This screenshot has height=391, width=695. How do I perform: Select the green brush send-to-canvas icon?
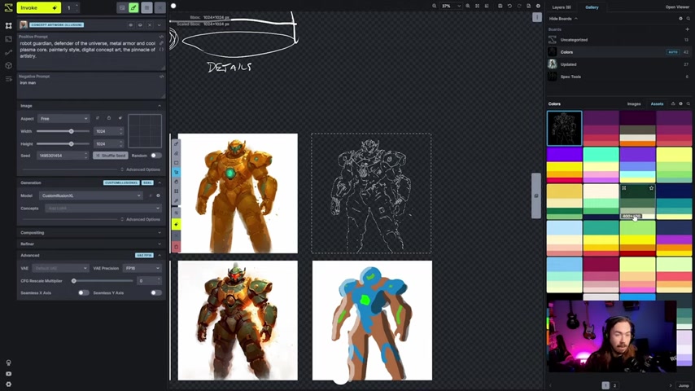coord(133,7)
